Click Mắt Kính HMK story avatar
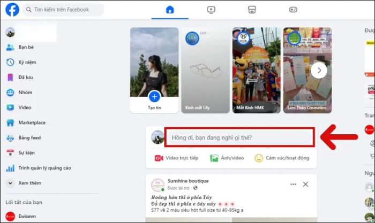The height and width of the screenshot is (223, 375). [243, 38]
